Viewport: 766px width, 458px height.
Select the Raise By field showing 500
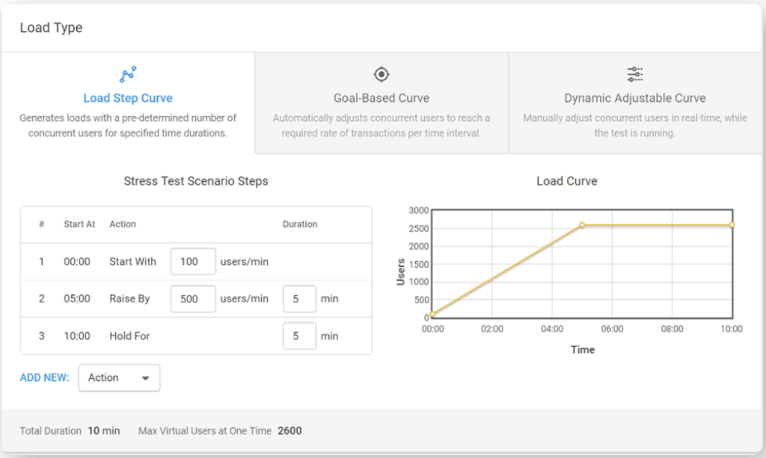point(192,299)
